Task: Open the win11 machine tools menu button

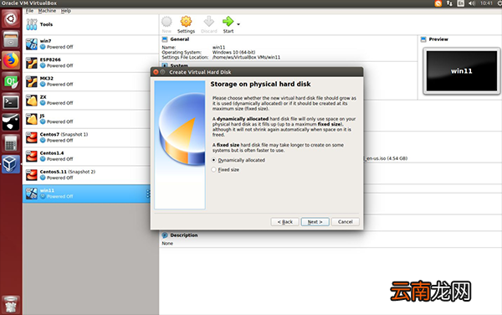Action: (148, 194)
